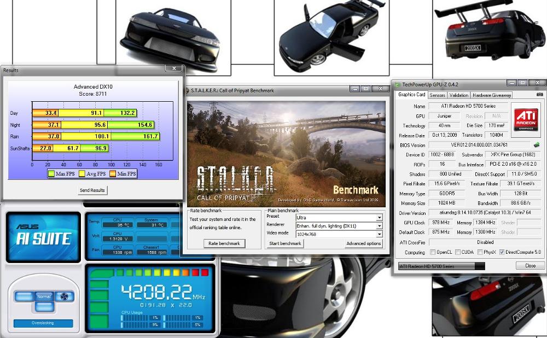
Task: Open the Hardware Giveaway tab
Action: [492, 95]
